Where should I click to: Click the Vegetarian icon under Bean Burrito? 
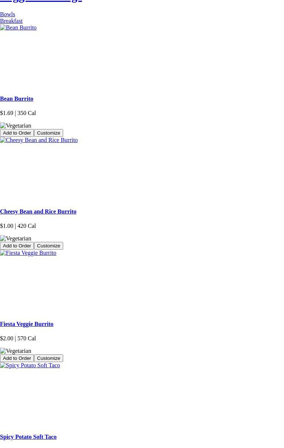click(x=16, y=126)
